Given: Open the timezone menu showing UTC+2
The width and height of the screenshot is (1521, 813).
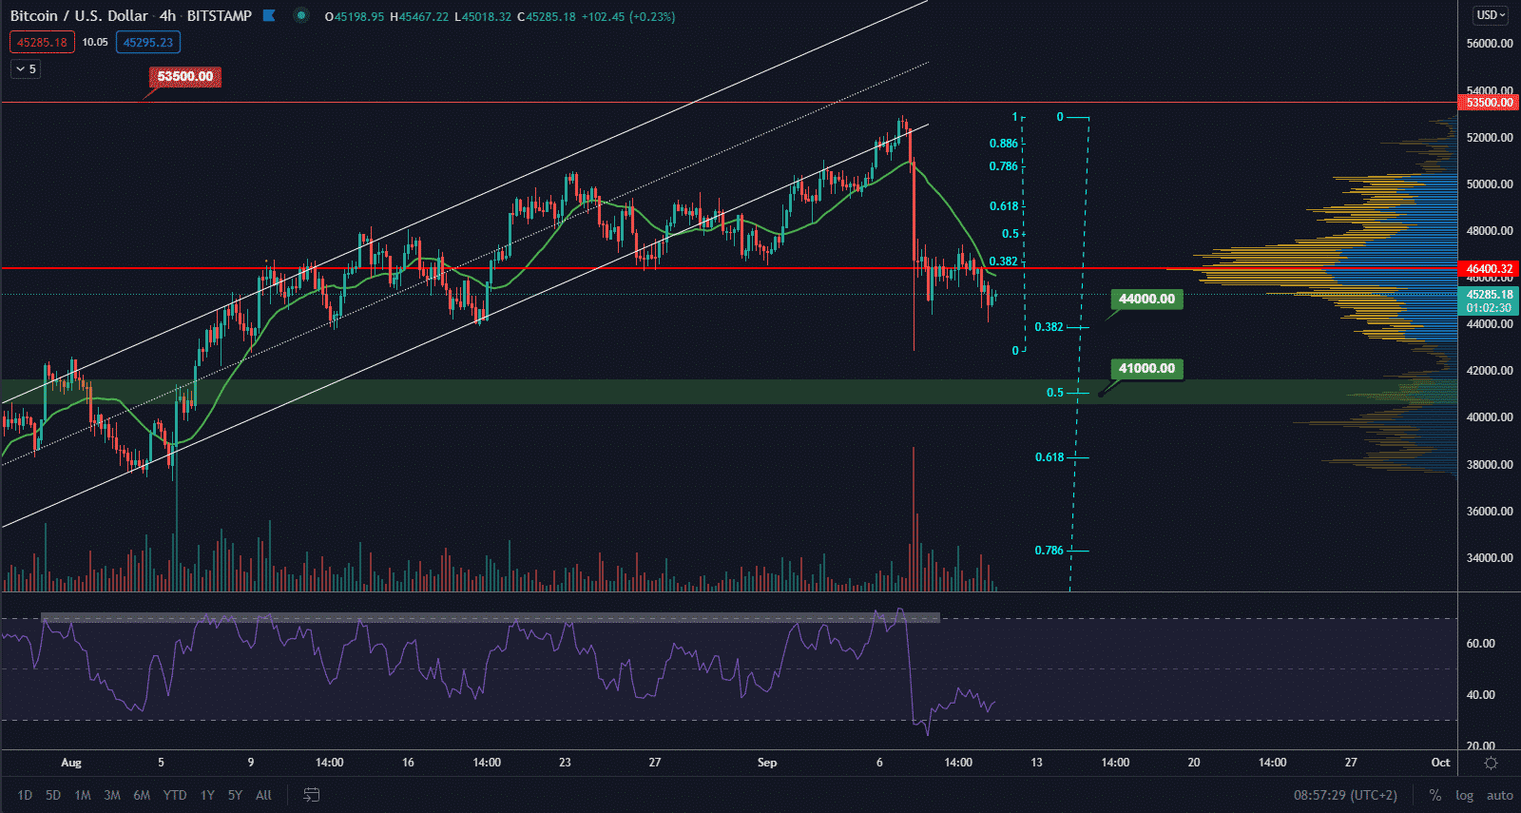Looking at the screenshot, I should click(x=1345, y=795).
